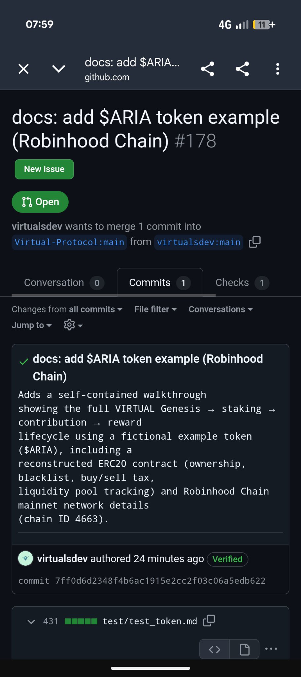The width and height of the screenshot is (301, 677).
Task: Click the green New issue button
Action: coord(44,169)
